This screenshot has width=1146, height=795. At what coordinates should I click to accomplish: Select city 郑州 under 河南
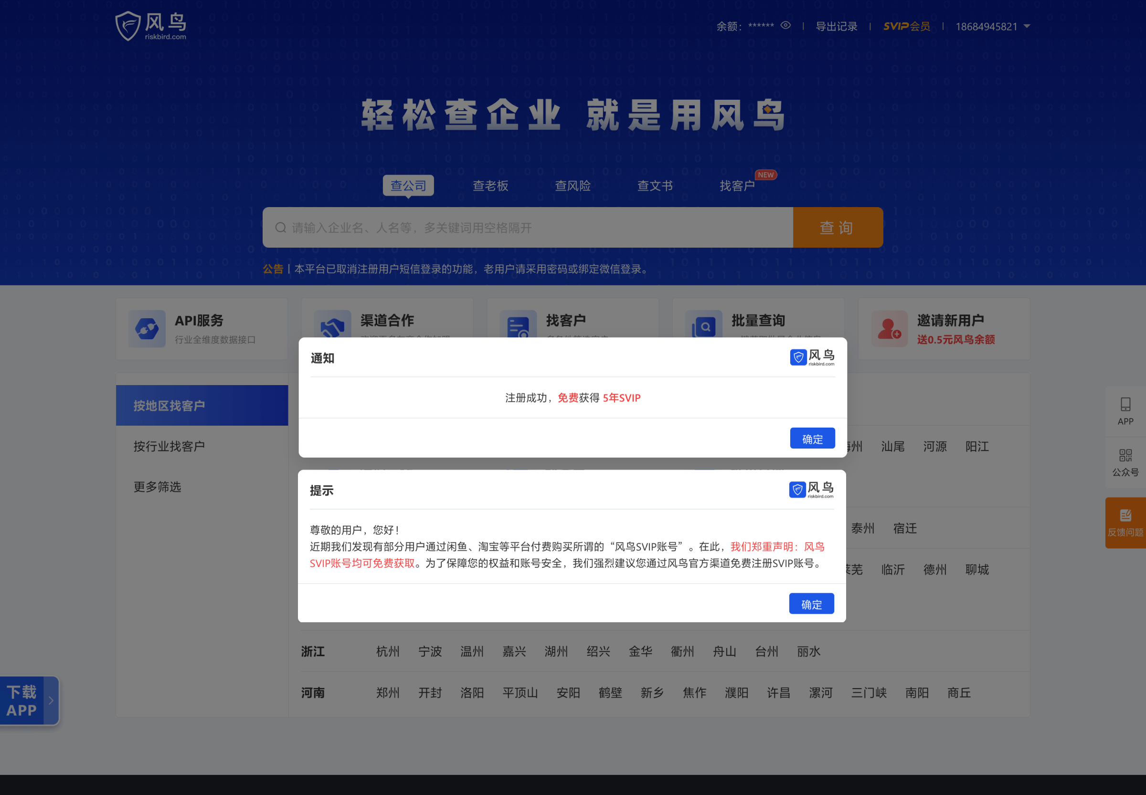pos(388,692)
